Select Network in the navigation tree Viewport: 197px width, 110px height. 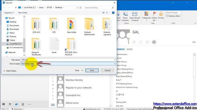coord(10,52)
